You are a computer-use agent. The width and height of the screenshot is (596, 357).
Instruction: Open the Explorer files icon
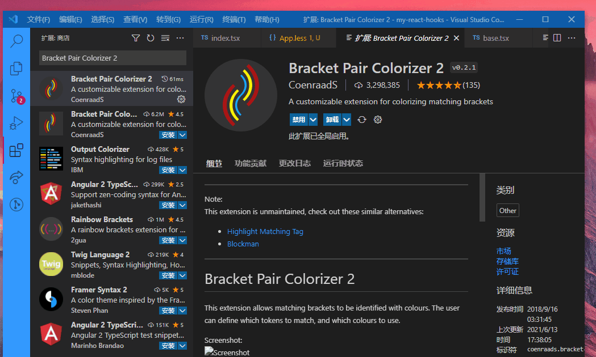pyautogui.click(x=16, y=69)
